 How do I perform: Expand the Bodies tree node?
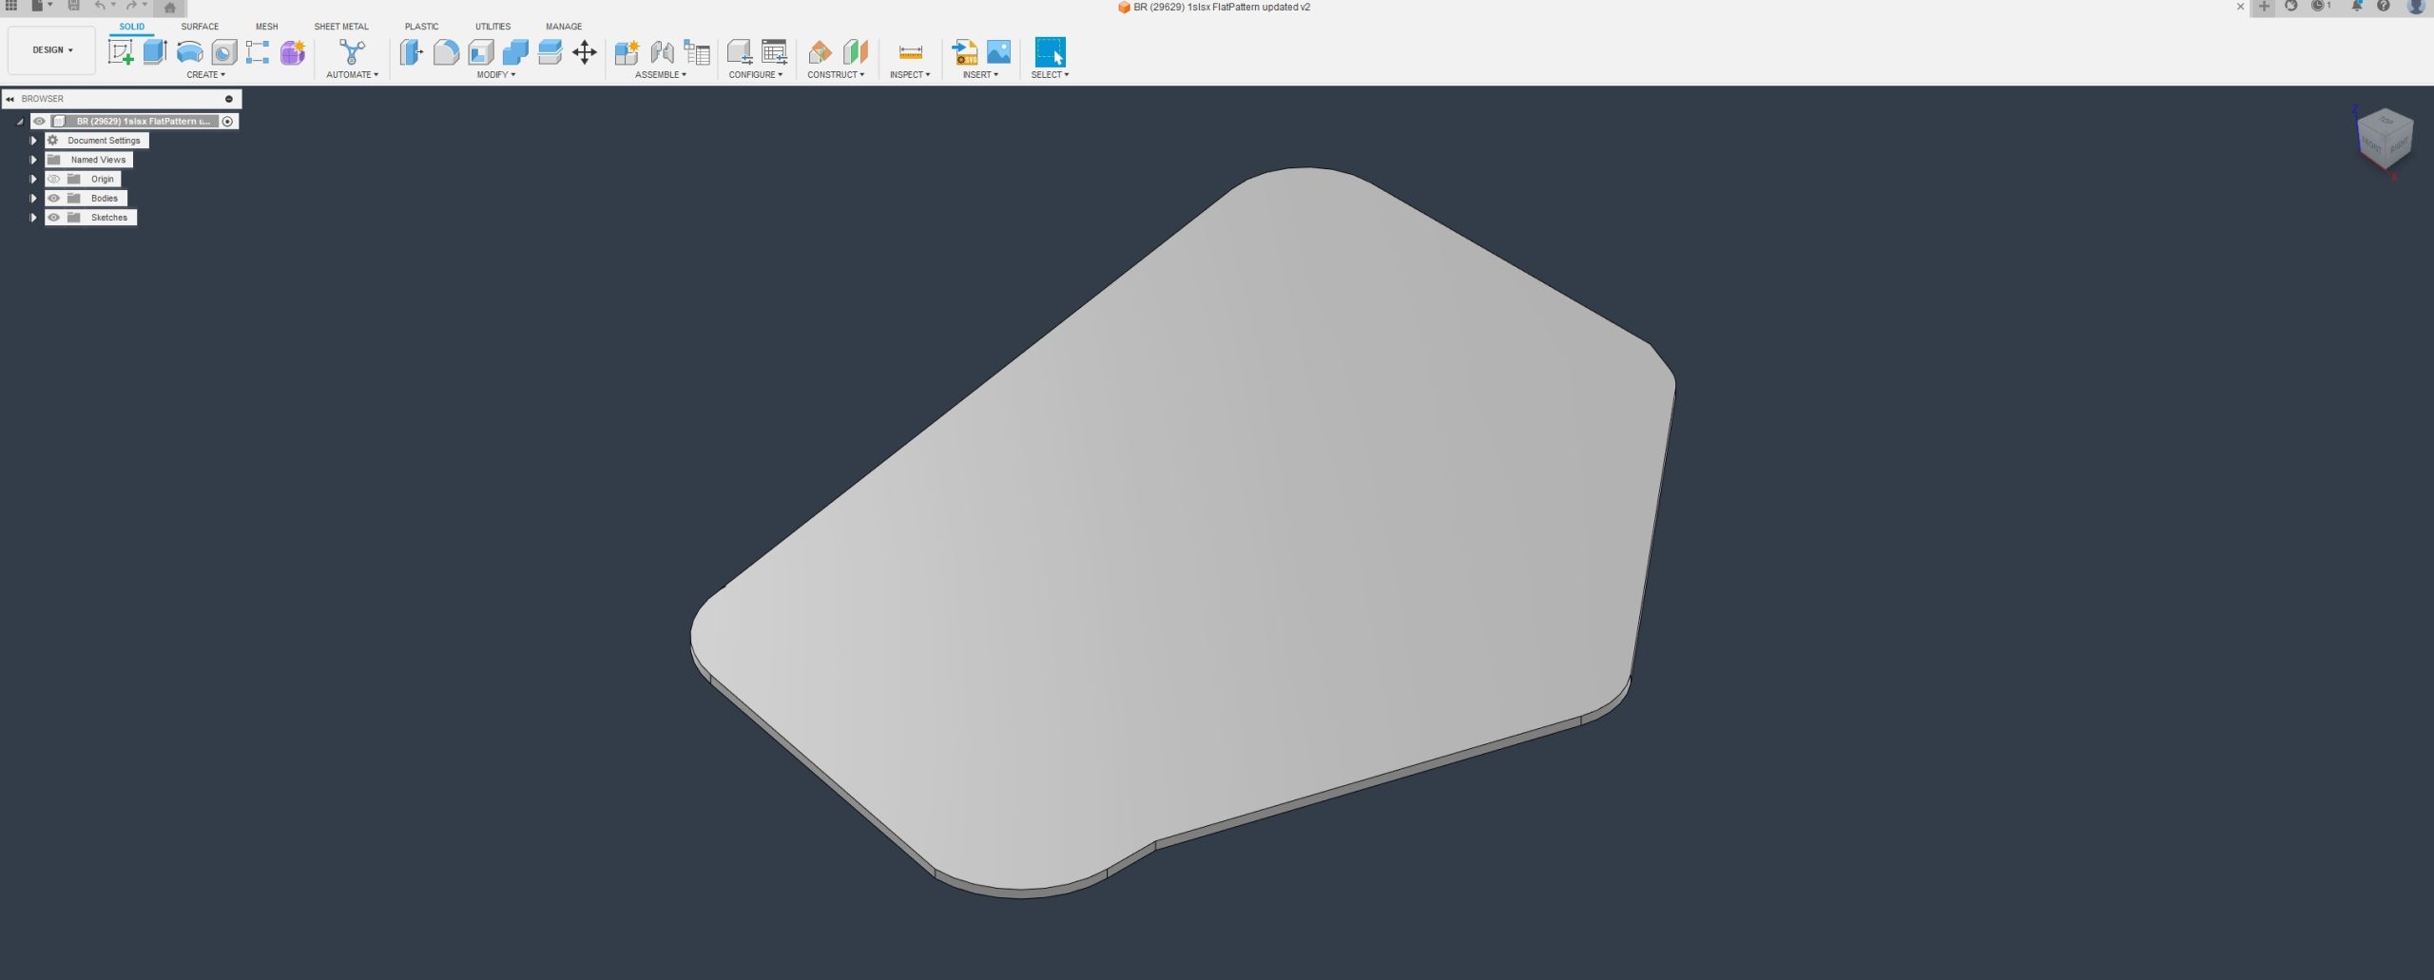coord(33,199)
